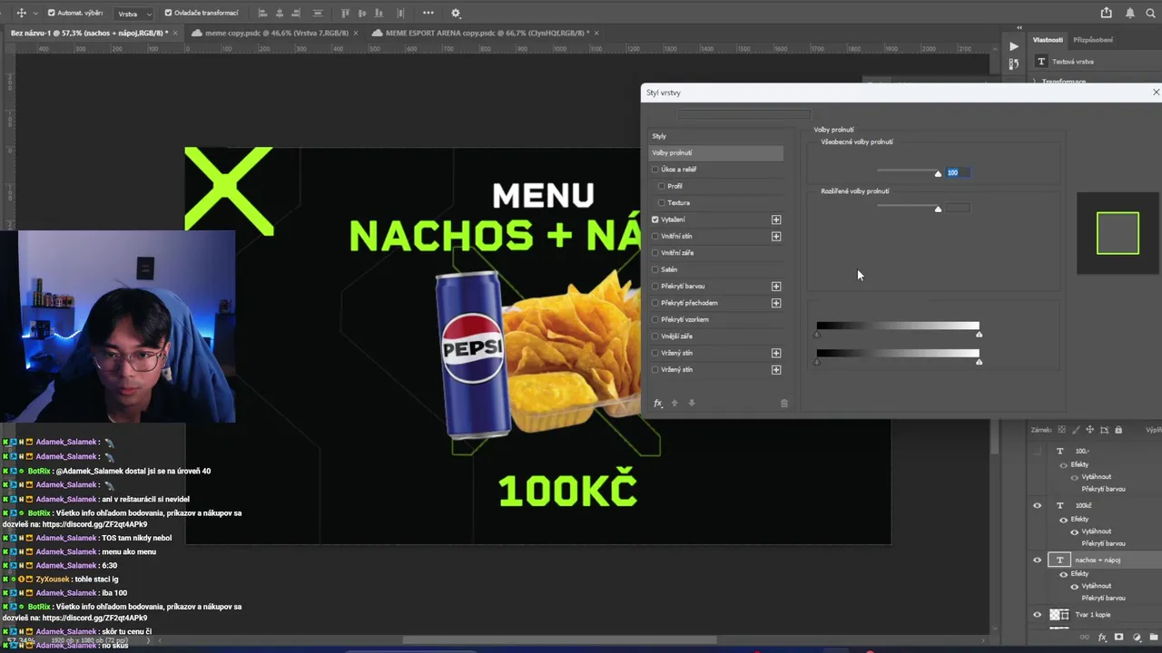Select the Move tool icon in options bar
This screenshot has height=653, width=1162.
(22, 13)
